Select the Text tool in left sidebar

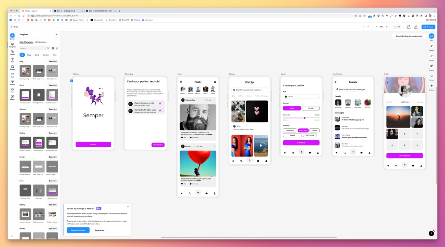pyautogui.click(x=12, y=60)
